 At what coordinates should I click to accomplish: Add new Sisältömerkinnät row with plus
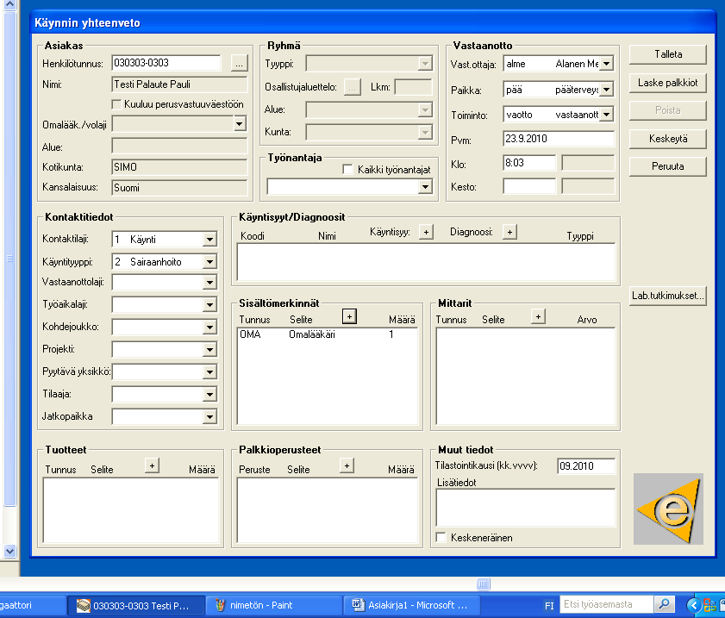click(x=349, y=316)
